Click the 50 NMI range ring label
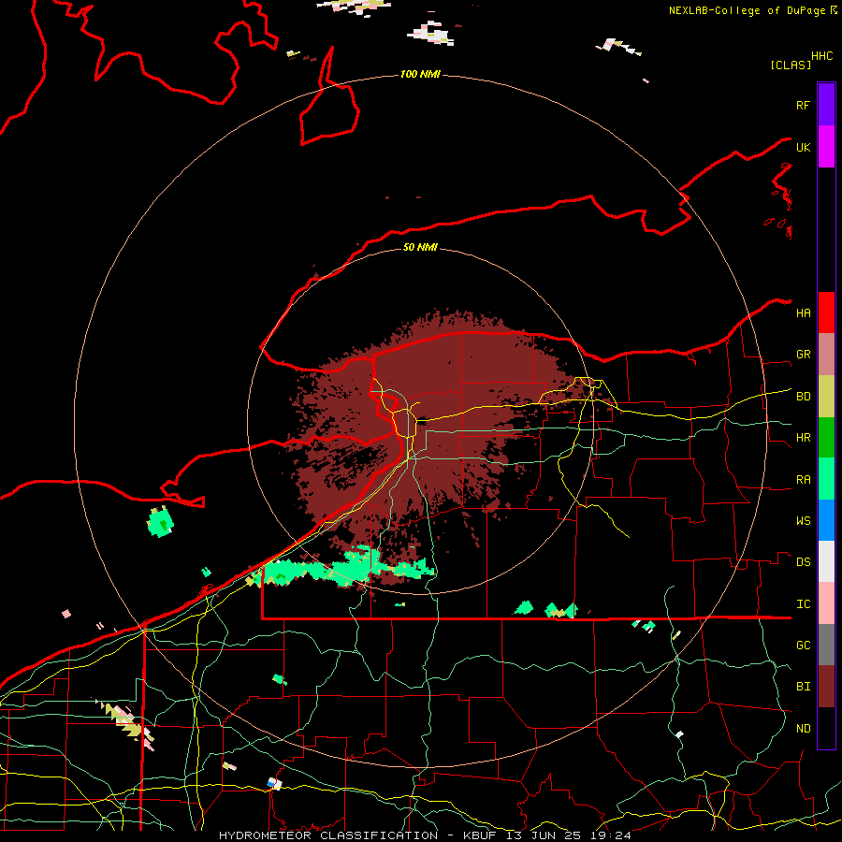 (x=420, y=247)
